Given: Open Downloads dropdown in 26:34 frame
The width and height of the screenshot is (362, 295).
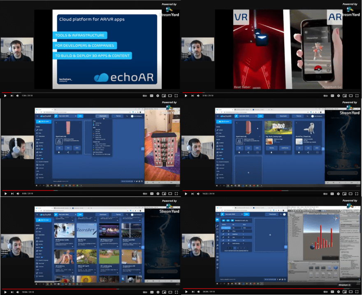Looking at the screenshot, I should pyautogui.click(x=272, y=214).
